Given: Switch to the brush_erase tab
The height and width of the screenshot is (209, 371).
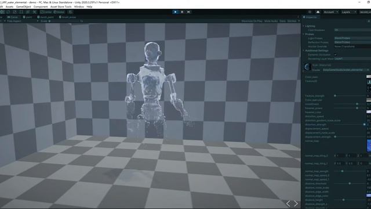Looking at the screenshot, I should point(67,17).
